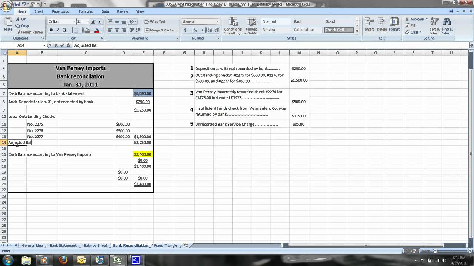Viewport: 474px width, 266px height.
Task: Click the Insert cells icon
Action: point(370,22)
